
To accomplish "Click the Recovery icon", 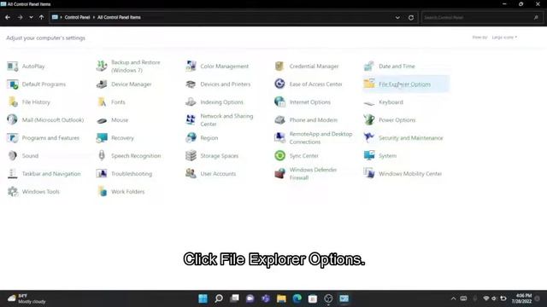I will [102, 138].
